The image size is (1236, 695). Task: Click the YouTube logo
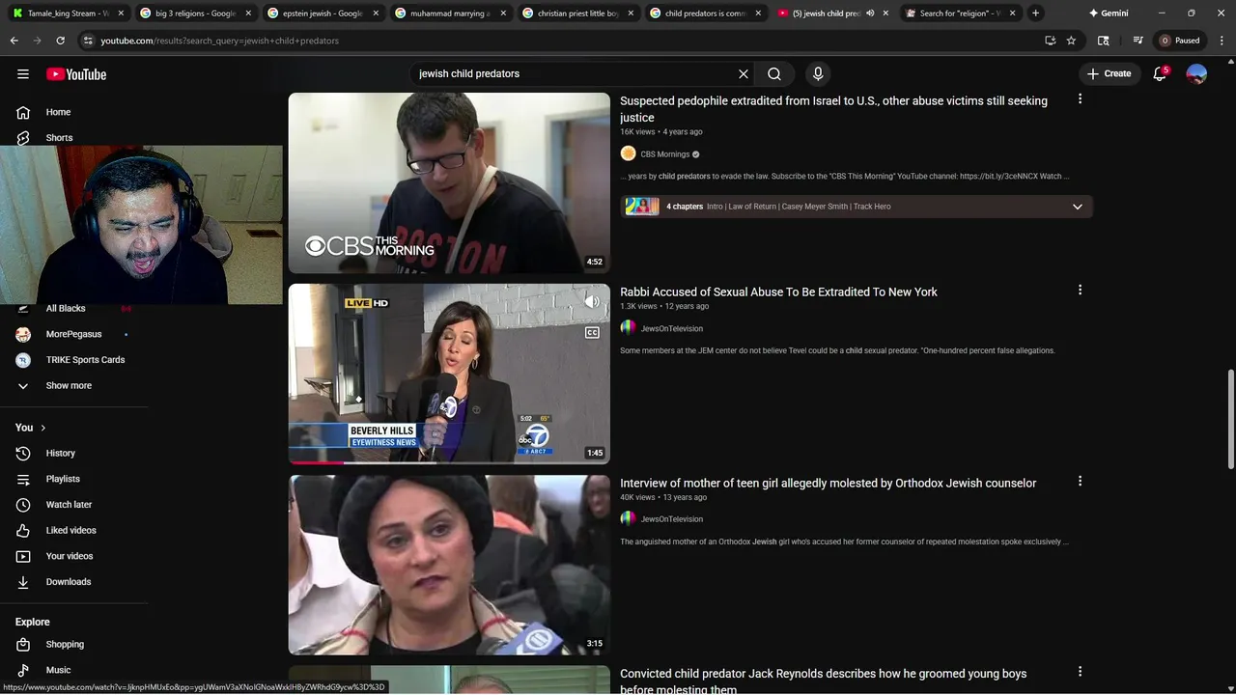76,74
